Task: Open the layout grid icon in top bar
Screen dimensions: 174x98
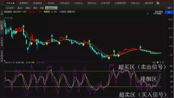Action: [158, 3]
